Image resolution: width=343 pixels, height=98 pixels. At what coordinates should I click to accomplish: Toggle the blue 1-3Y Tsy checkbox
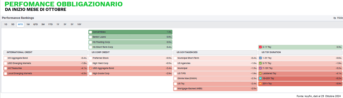[260, 58]
